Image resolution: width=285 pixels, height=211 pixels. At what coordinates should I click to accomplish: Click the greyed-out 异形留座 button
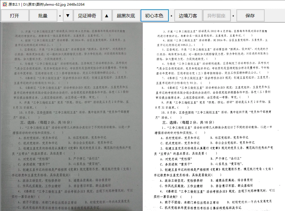(216, 16)
